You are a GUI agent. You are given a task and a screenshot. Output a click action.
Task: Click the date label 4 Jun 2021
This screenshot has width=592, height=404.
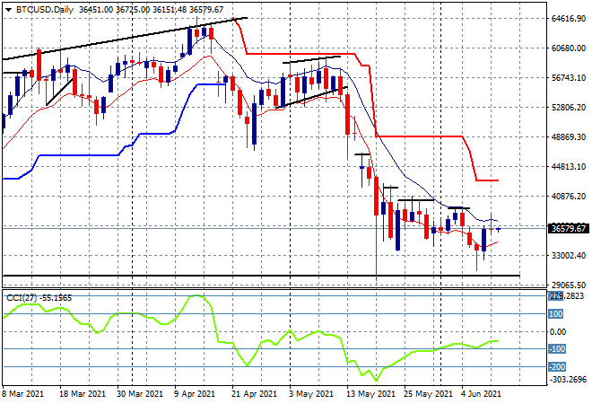point(481,394)
